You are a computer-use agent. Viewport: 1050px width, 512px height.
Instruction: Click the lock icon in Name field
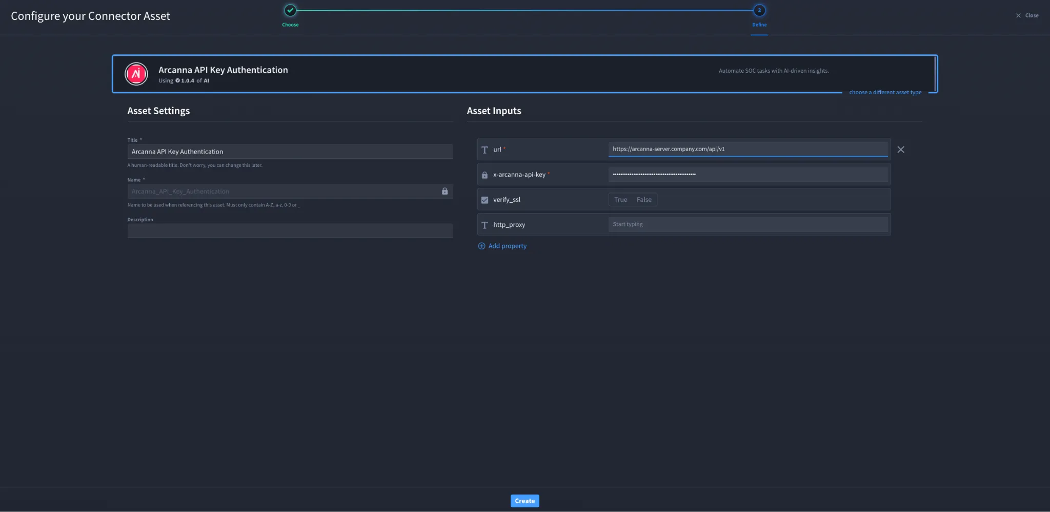445,191
